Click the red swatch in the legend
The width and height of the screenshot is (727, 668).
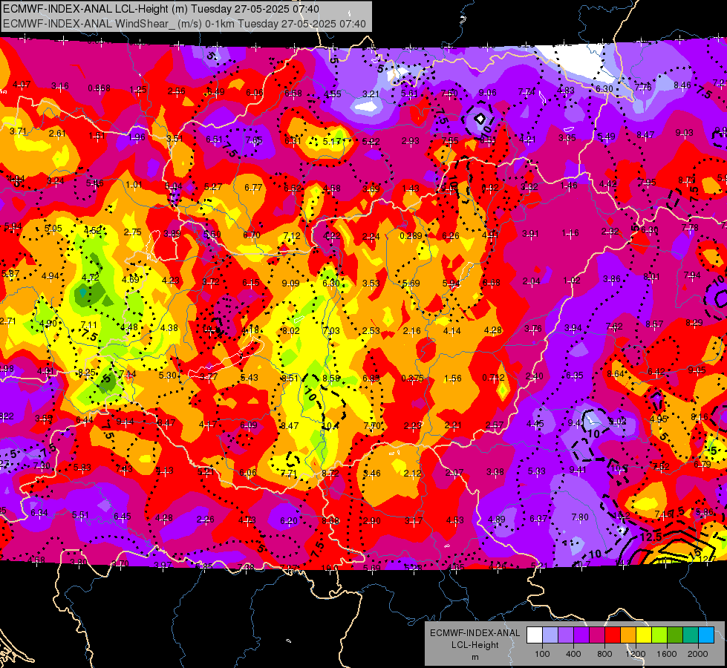pyautogui.click(x=613, y=635)
